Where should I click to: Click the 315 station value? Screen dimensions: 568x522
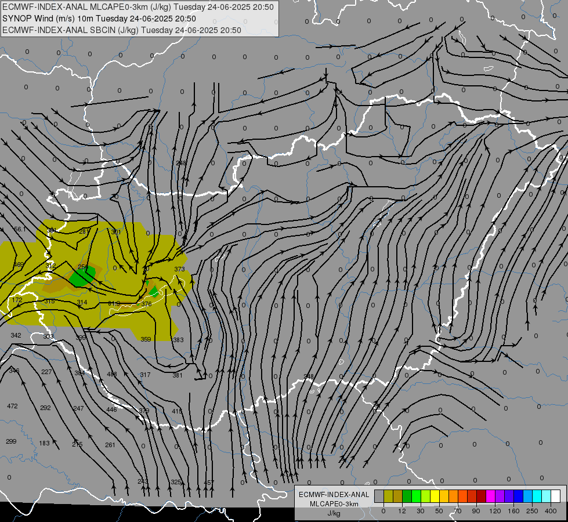click(49, 301)
